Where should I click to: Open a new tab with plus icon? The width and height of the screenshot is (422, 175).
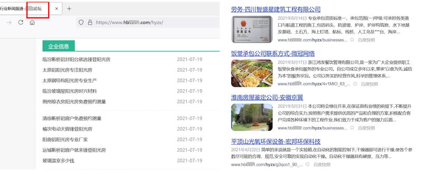(x=69, y=8)
